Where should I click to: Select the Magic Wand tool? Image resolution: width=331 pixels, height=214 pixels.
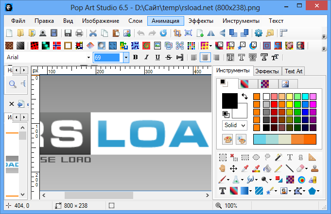279,157
